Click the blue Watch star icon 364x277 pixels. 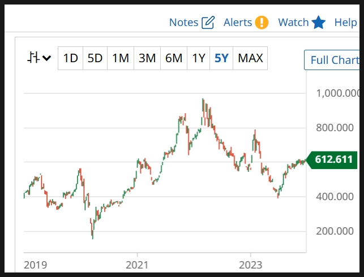click(x=319, y=22)
